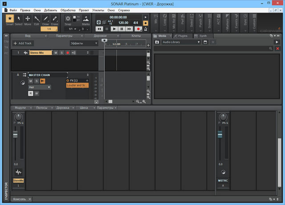
Task: Pick the Draw tool
Action: [45, 20]
